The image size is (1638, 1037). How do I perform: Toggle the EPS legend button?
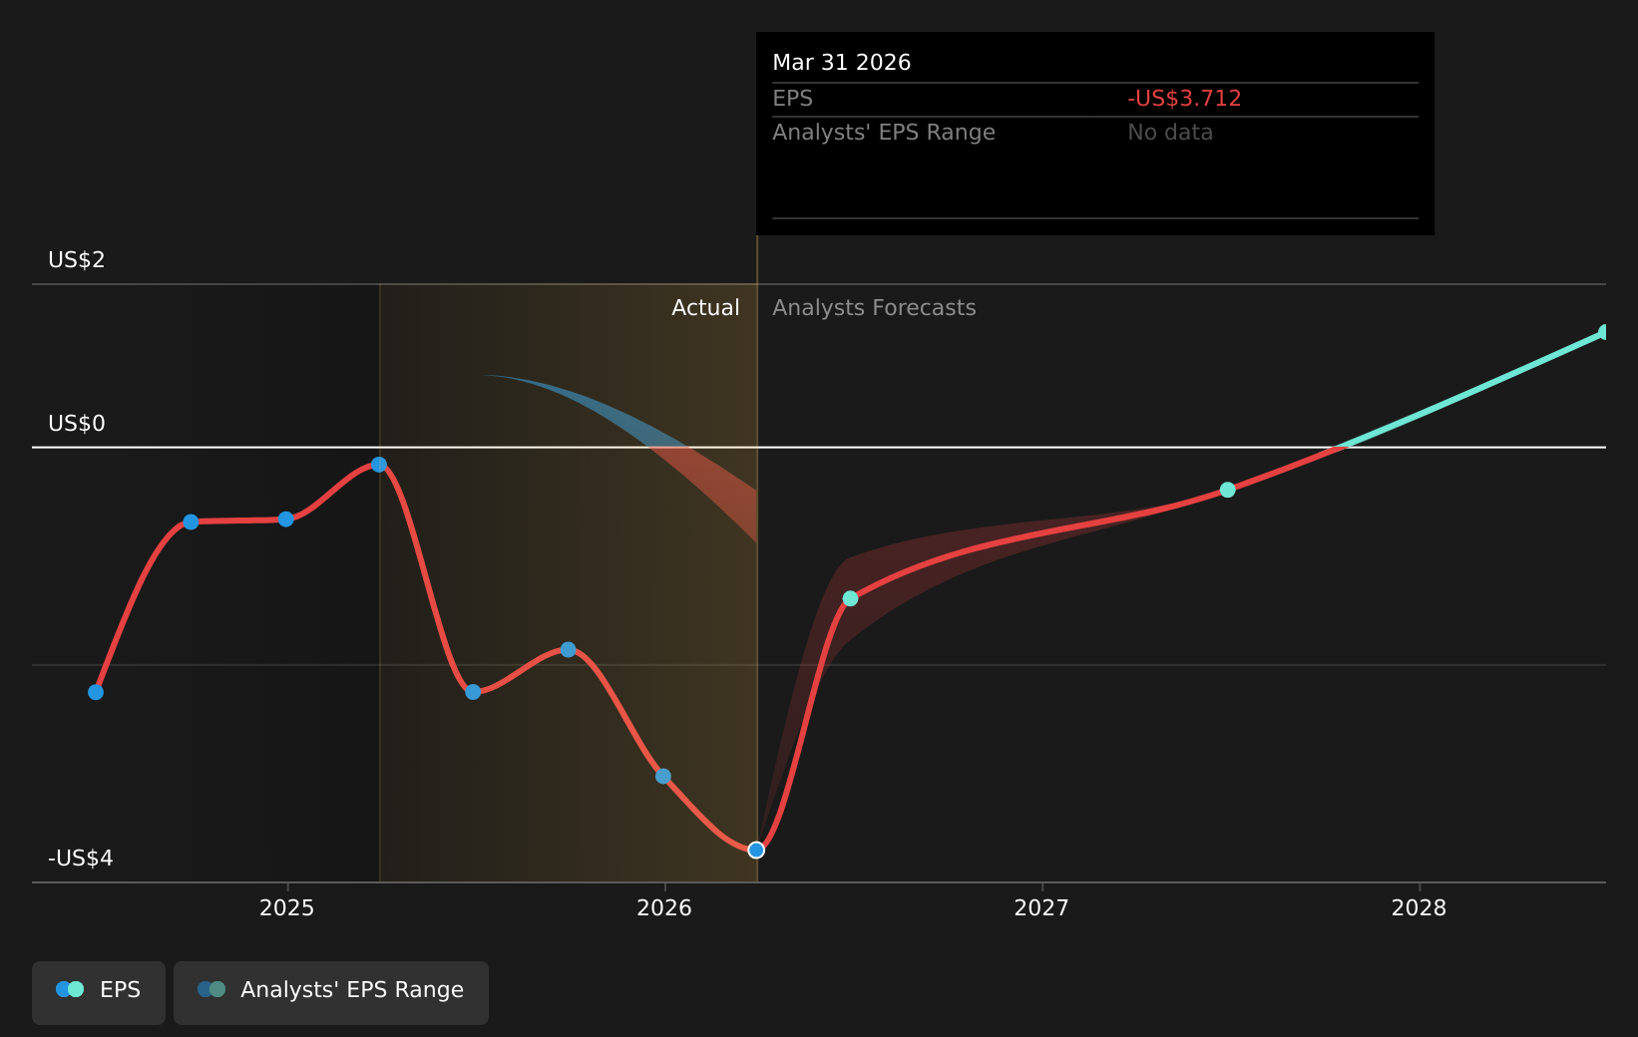[x=99, y=992]
